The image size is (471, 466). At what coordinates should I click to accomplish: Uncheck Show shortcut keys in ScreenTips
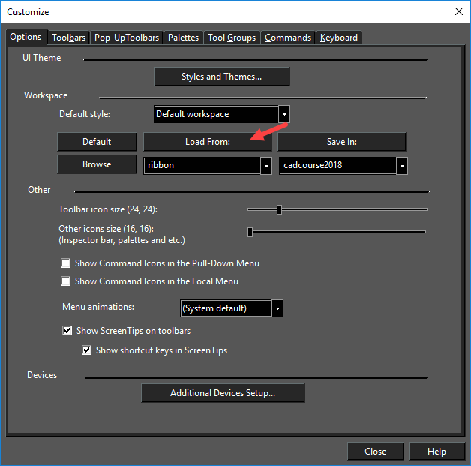coord(86,350)
